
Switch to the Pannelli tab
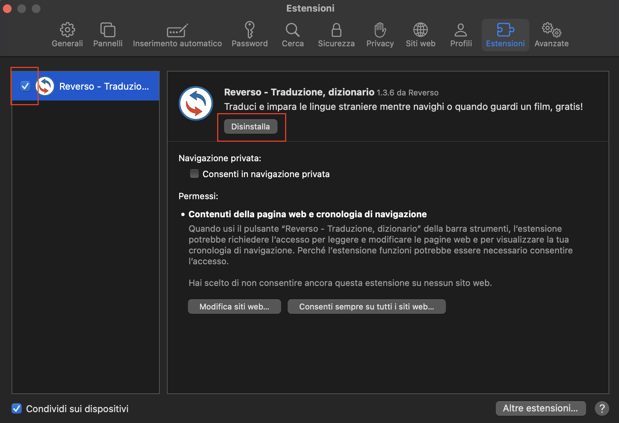pyautogui.click(x=107, y=34)
